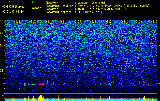Image resolution: width=160 pixels, height=101 pixels.
Task: Click the 'Observer' field label
Action: (x=52, y=3)
